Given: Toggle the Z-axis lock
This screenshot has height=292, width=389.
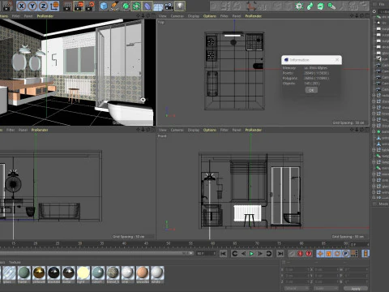Looking at the screenshot, I should (43, 6).
